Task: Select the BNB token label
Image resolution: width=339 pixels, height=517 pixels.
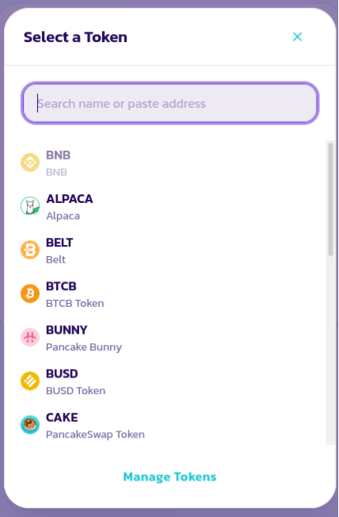Action: (58, 155)
